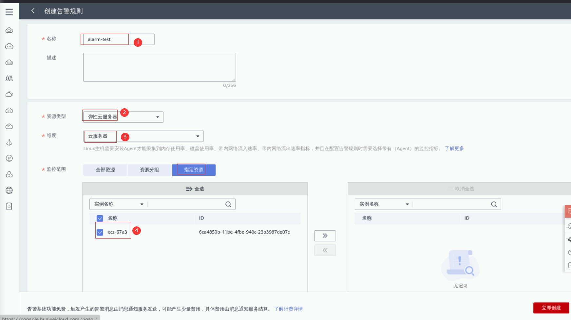Open the pyramid-shaped sidebar icon
Screen dimensions: 571x320
9,142
